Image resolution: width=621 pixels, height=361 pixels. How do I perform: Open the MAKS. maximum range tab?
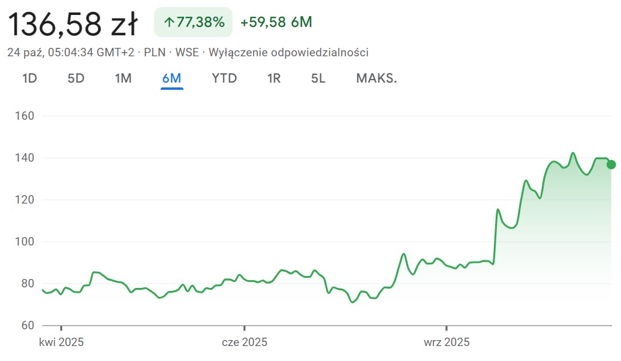point(376,78)
